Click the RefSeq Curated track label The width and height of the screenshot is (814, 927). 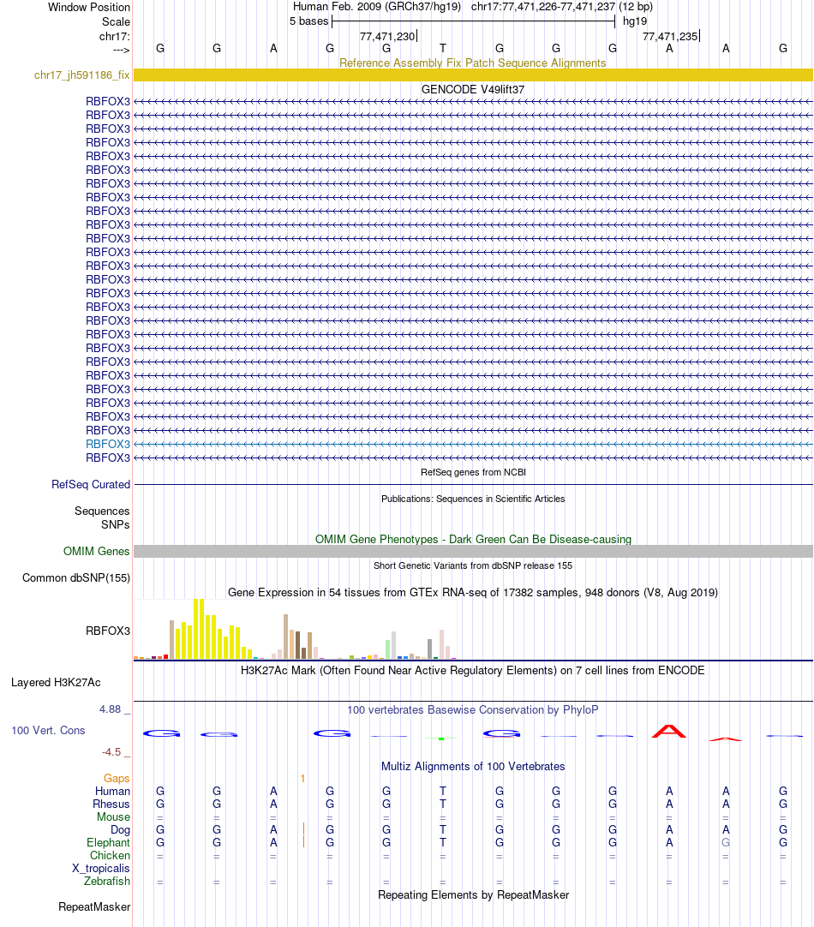(x=91, y=484)
